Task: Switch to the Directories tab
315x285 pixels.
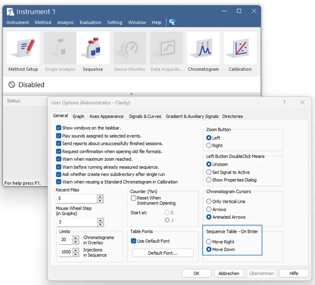Action: pyautogui.click(x=233, y=116)
